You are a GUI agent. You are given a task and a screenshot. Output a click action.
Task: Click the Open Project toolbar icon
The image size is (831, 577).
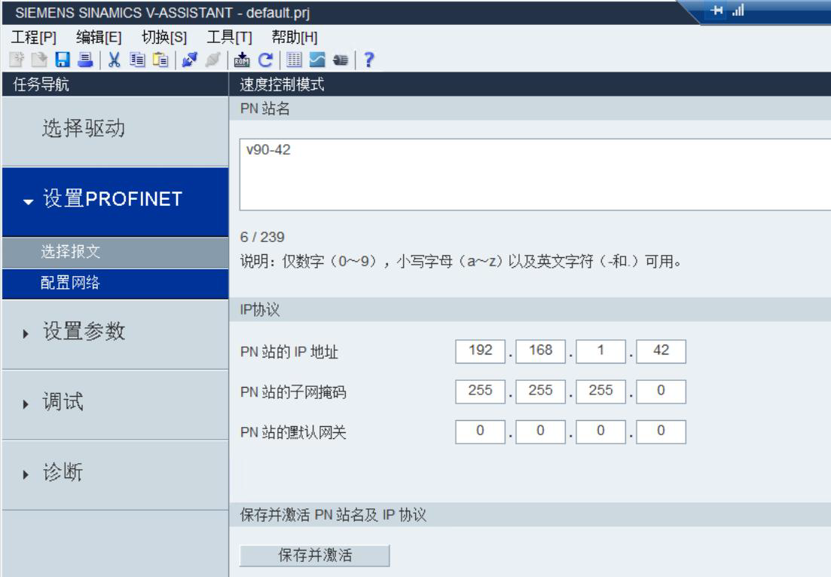click(39, 60)
